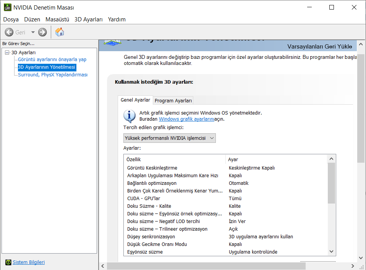The image size is (366, 270).
Task: Open the Back history dropdown arrow
Action: (x=33, y=32)
